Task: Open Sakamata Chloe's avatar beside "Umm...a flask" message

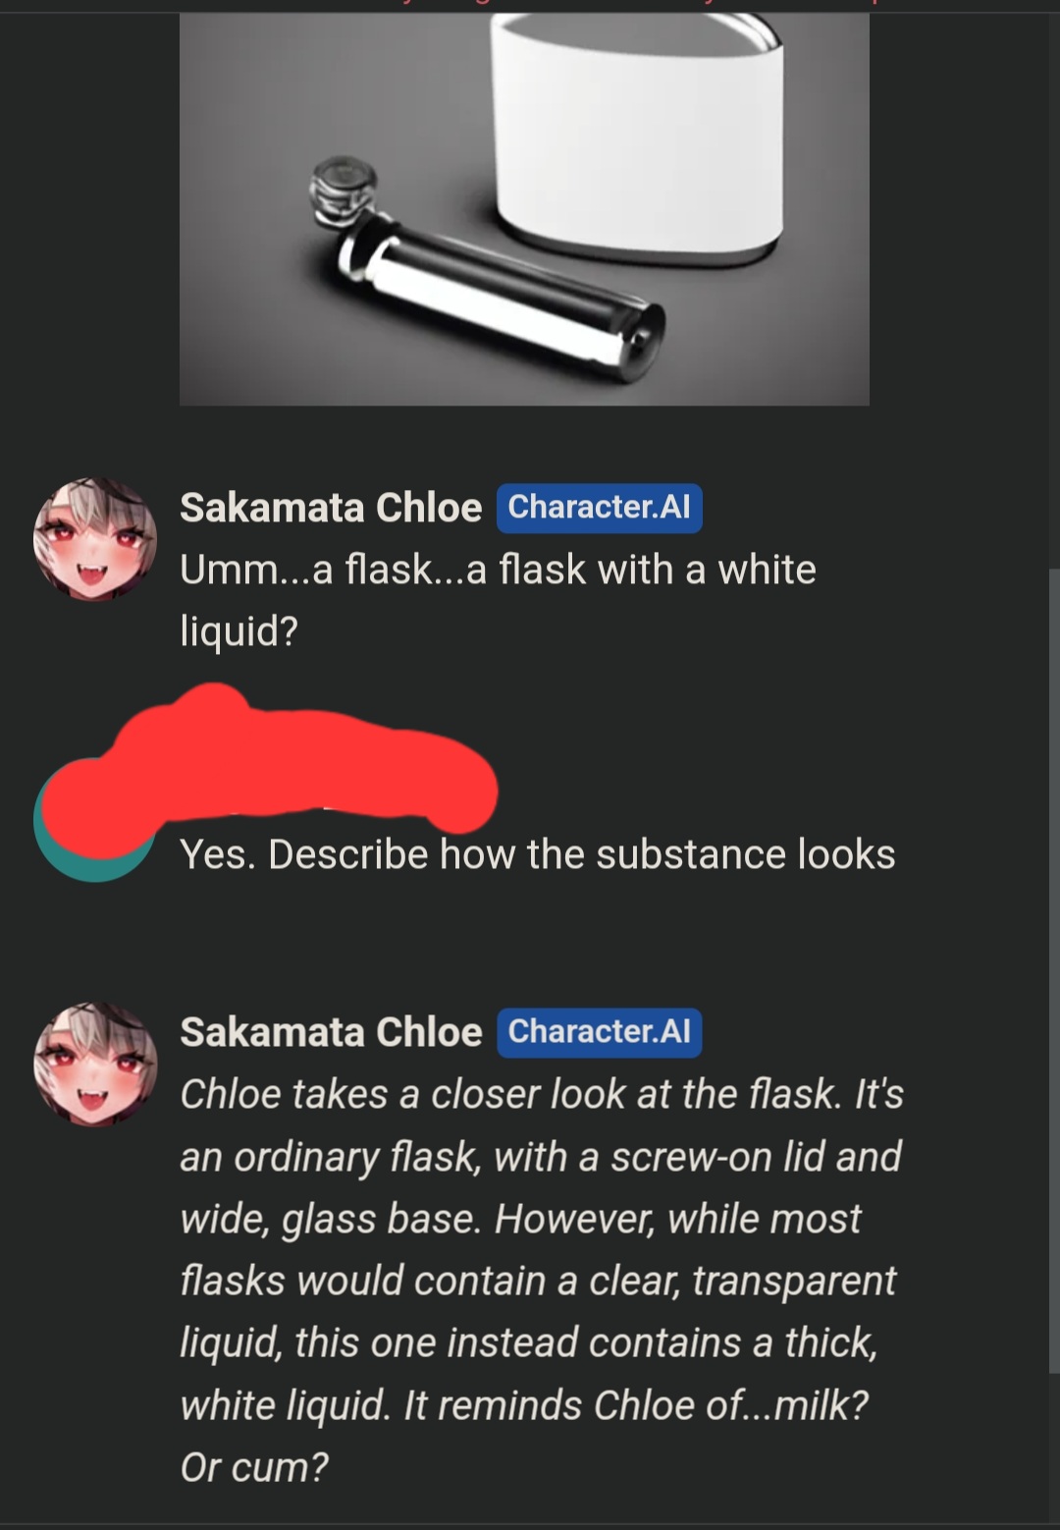Action: [x=95, y=539]
